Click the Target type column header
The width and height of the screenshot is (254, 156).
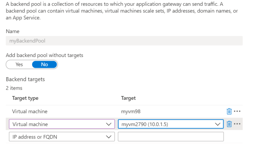click(25, 98)
